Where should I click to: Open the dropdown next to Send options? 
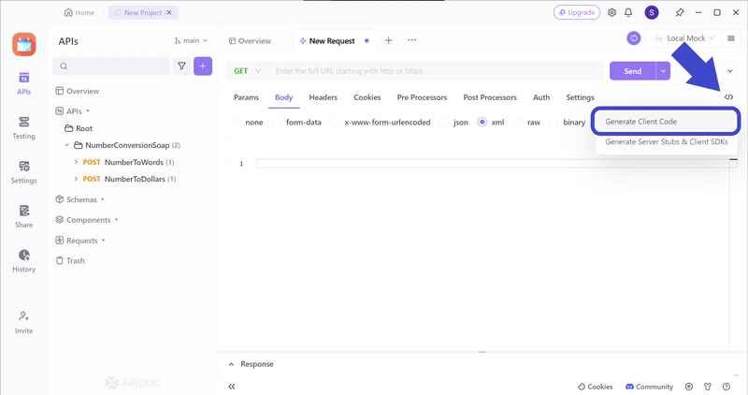730,71
